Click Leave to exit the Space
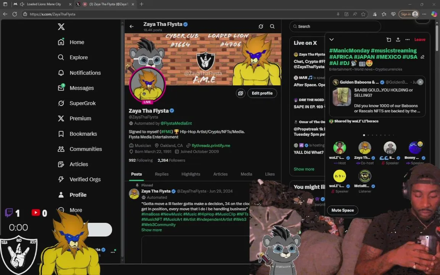 click(420, 40)
